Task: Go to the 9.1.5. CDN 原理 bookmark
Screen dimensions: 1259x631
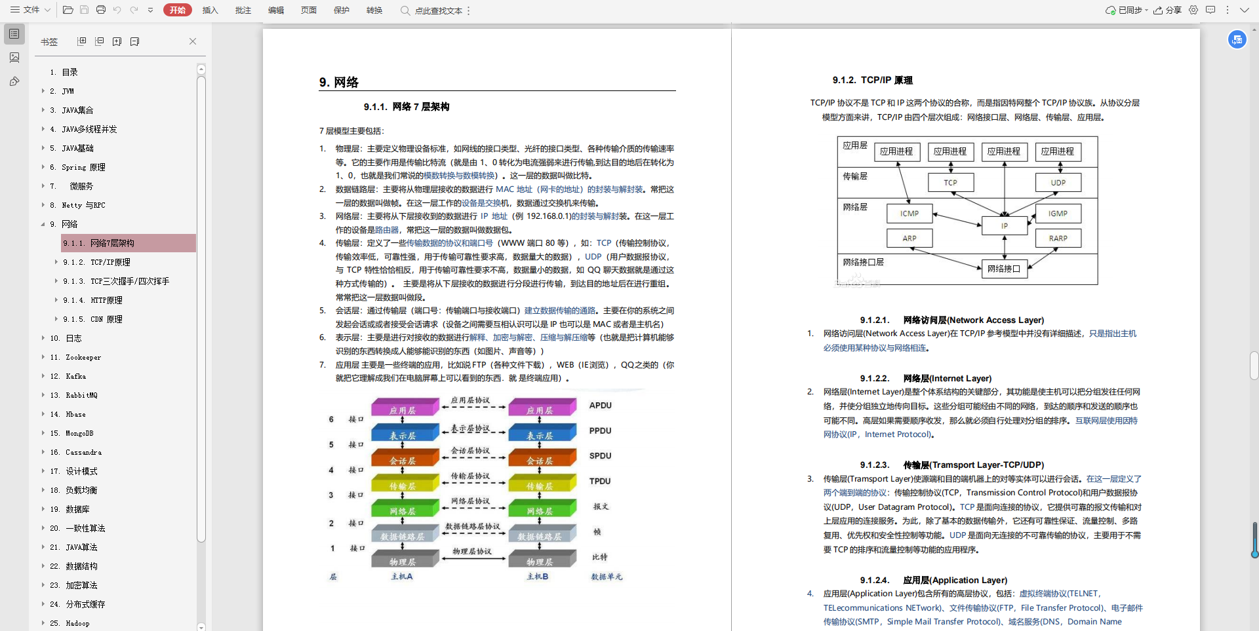Action: pyautogui.click(x=93, y=319)
